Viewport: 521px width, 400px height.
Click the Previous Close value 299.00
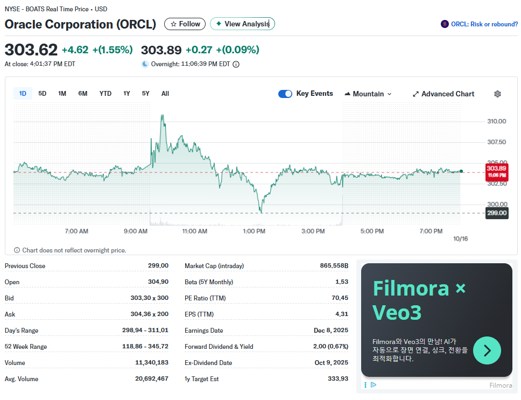pyautogui.click(x=158, y=265)
